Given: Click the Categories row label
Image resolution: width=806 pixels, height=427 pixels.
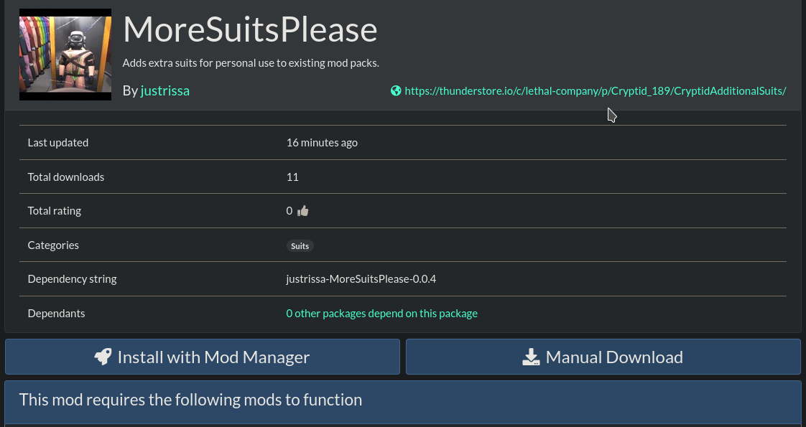Looking at the screenshot, I should tap(53, 245).
